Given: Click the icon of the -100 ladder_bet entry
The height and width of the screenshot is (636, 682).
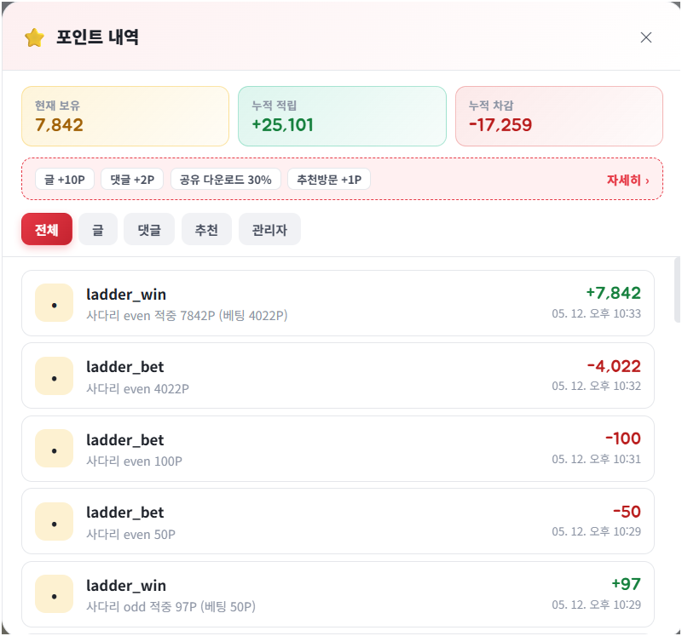Looking at the screenshot, I should (x=54, y=449).
